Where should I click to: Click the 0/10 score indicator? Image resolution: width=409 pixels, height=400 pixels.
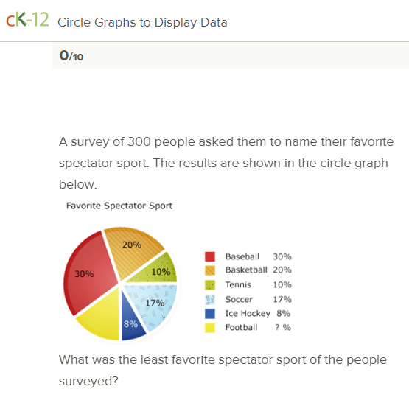pos(71,55)
